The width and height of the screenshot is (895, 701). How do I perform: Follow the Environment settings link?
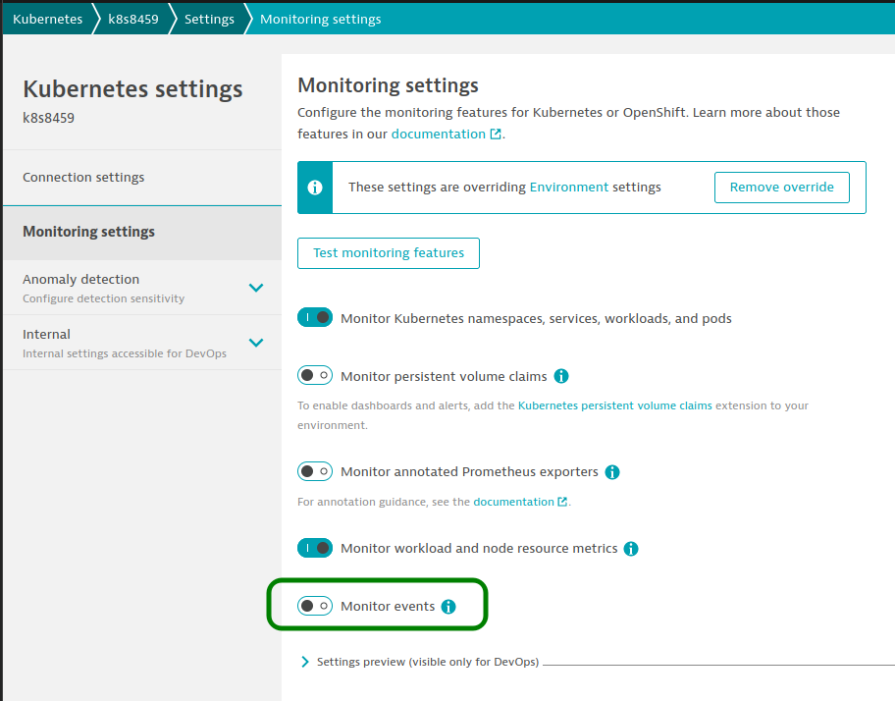(569, 188)
